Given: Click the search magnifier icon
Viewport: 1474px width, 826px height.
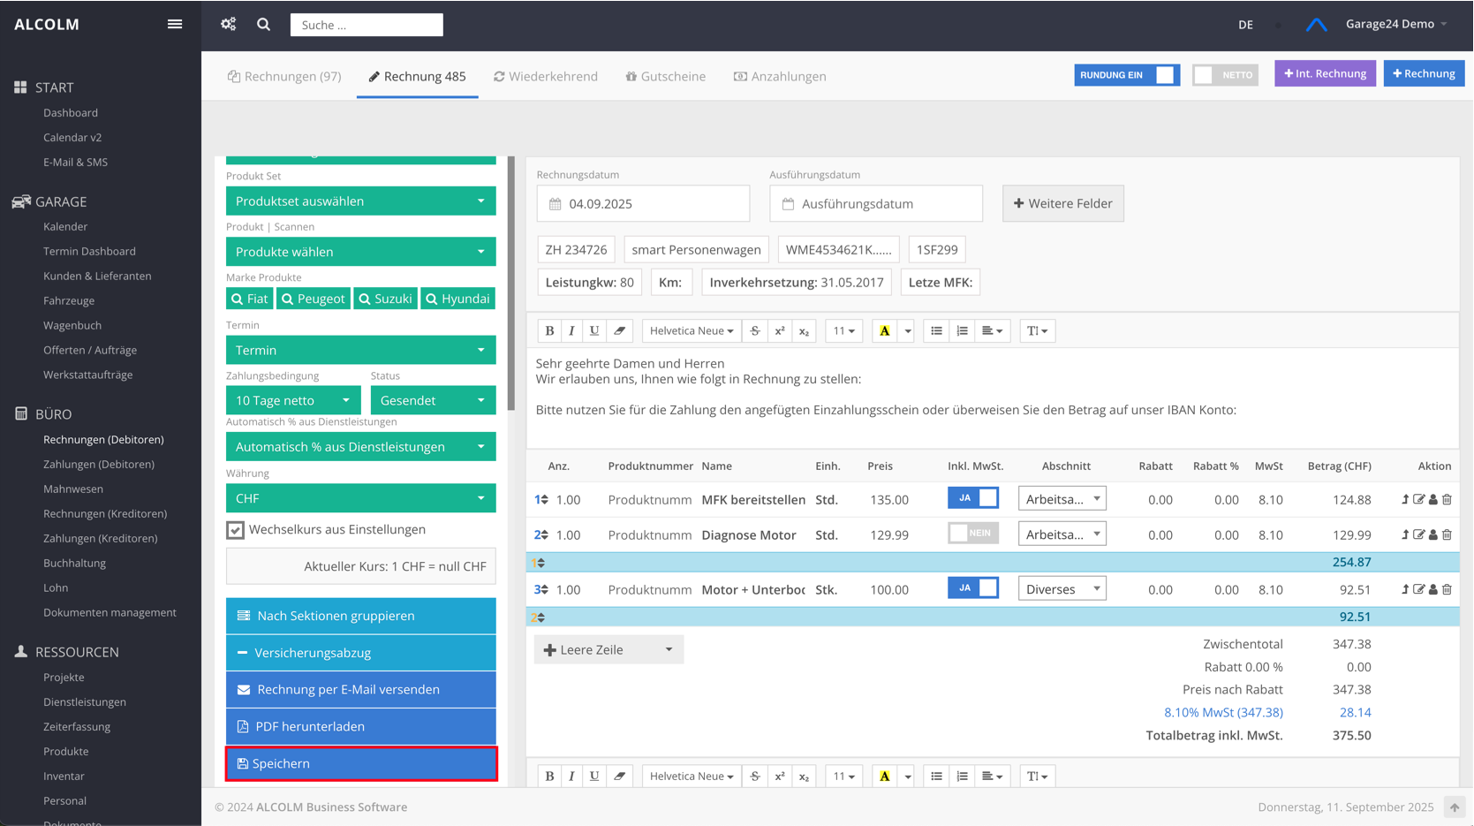Looking at the screenshot, I should click(263, 25).
